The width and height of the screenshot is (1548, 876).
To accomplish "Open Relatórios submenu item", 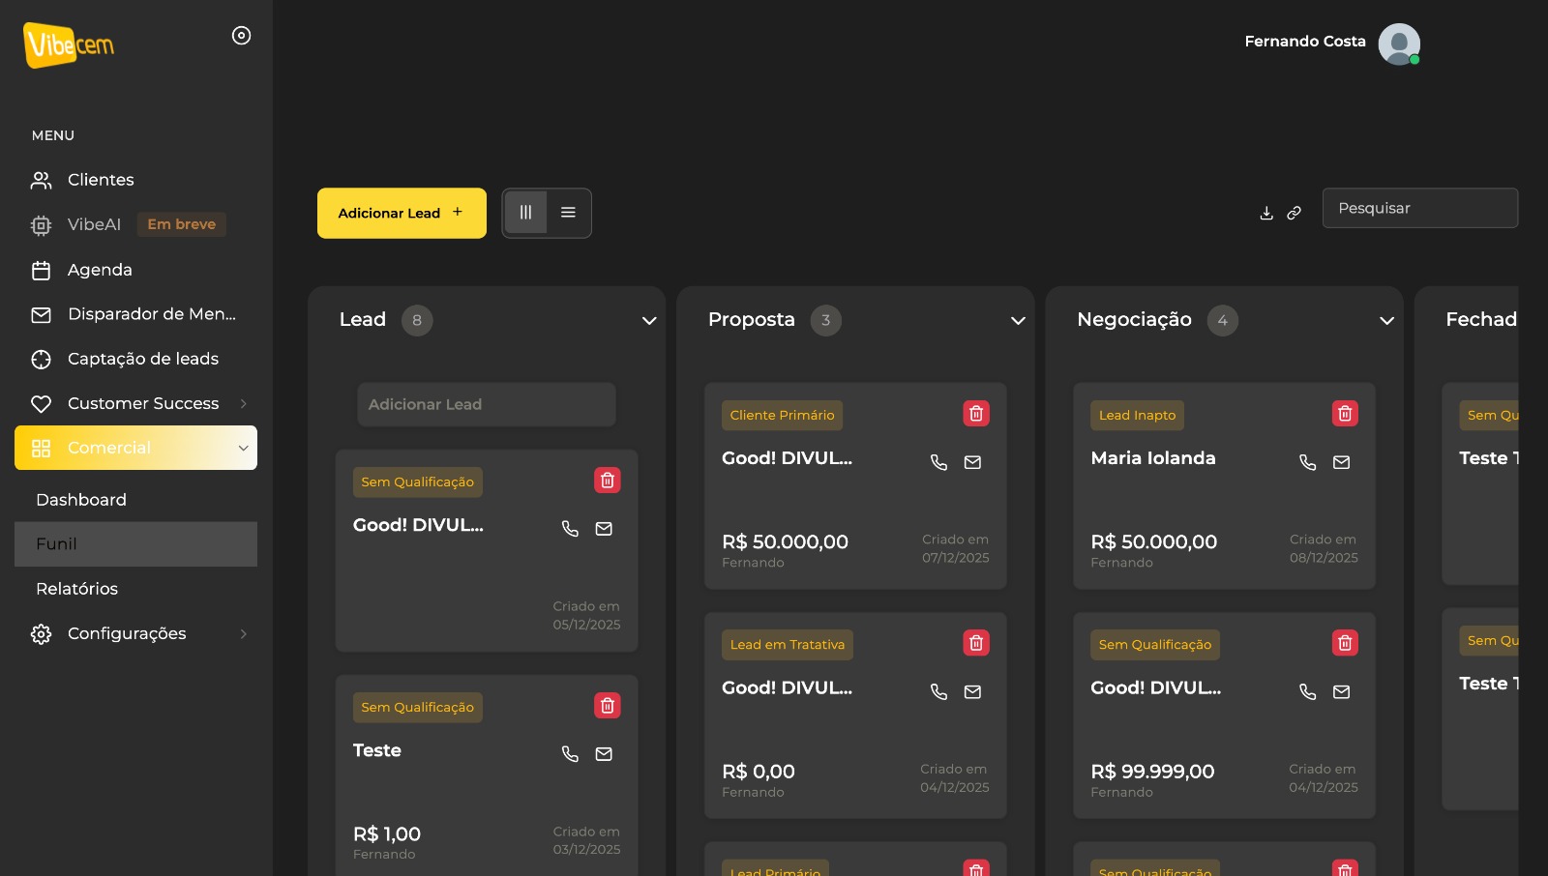I will [x=135, y=589].
